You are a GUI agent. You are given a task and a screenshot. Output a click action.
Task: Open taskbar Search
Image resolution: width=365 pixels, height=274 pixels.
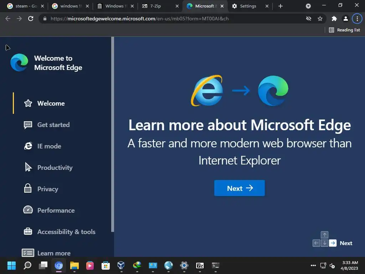[x=27, y=265]
